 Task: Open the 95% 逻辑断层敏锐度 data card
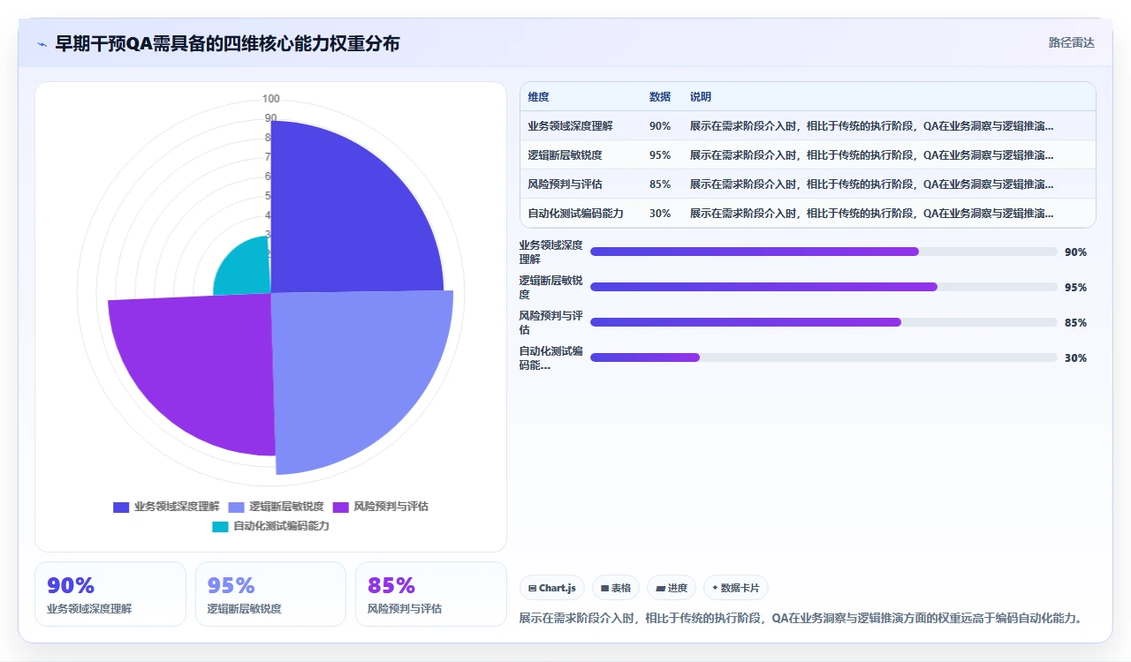(270, 594)
